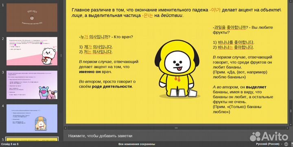Click the question '누가 의사입니까? - Кто врач?'
Screen dimensions: 293x147
coord(106,37)
